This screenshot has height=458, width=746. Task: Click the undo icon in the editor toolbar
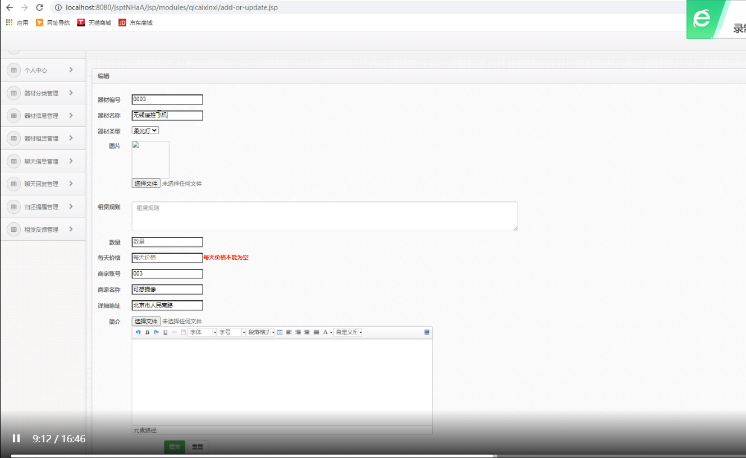(x=138, y=332)
